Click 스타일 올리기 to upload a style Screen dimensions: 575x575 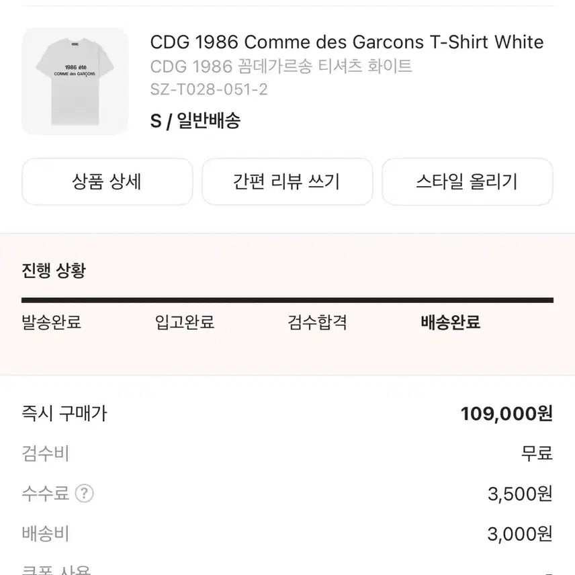pyautogui.click(x=467, y=181)
